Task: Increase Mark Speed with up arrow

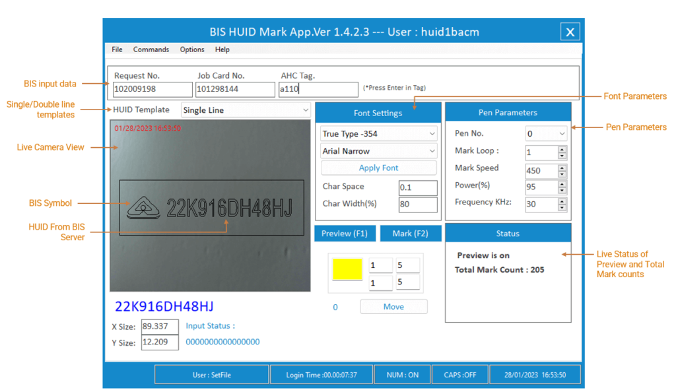Action: (x=562, y=167)
